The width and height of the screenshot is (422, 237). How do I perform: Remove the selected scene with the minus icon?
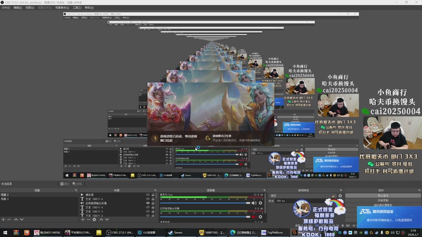(x=9, y=220)
